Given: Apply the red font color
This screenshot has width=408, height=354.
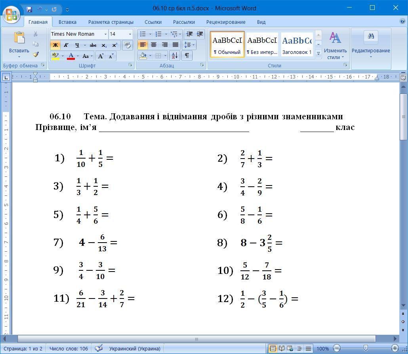Looking at the screenshot, I should point(71,56).
